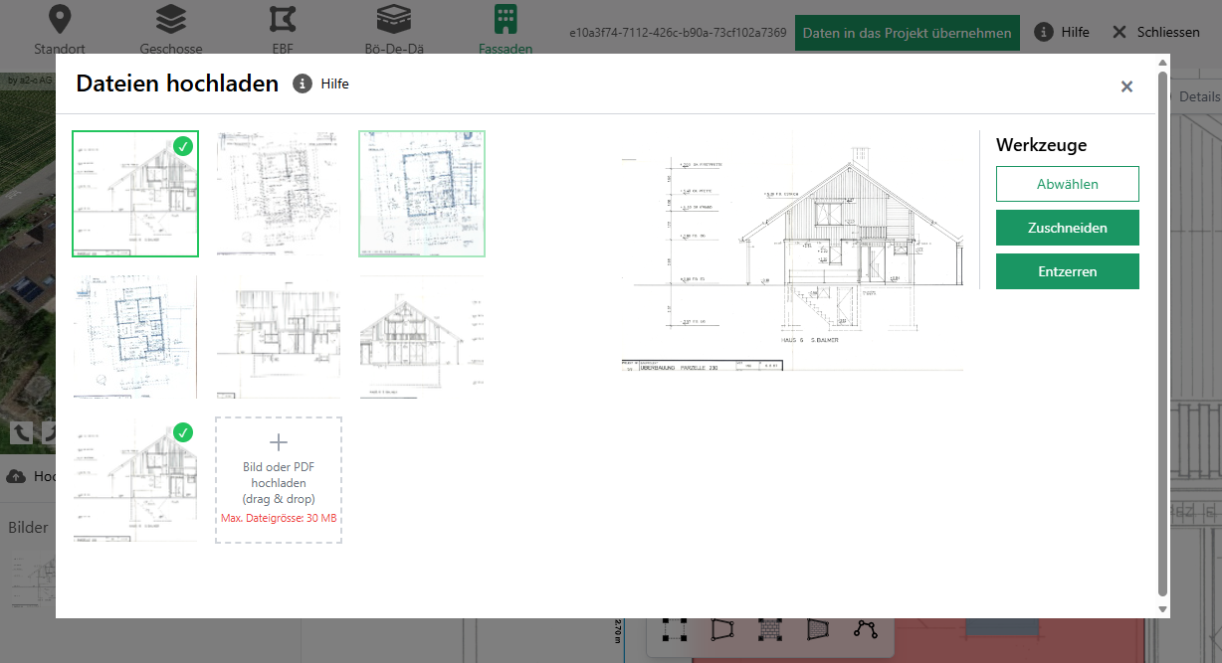Select the polyline path tool
Screen dimensions: 1222x663
click(866, 629)
